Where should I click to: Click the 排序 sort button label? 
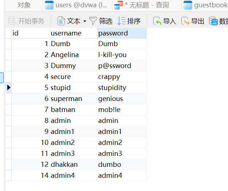(x=134, y=21)
